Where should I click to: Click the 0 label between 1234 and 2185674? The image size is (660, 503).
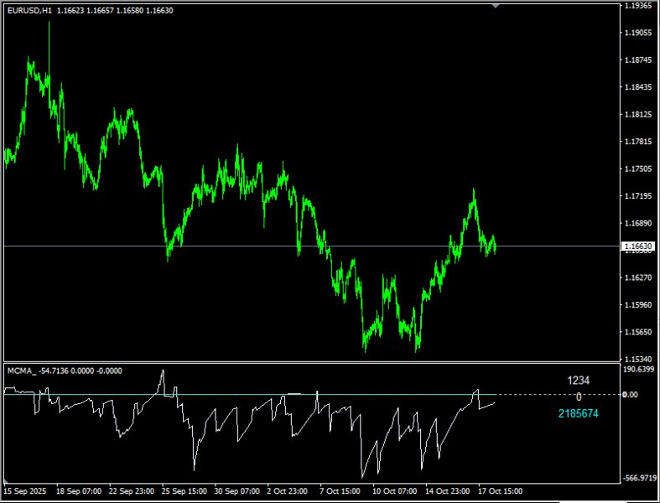tap(579, 397)
